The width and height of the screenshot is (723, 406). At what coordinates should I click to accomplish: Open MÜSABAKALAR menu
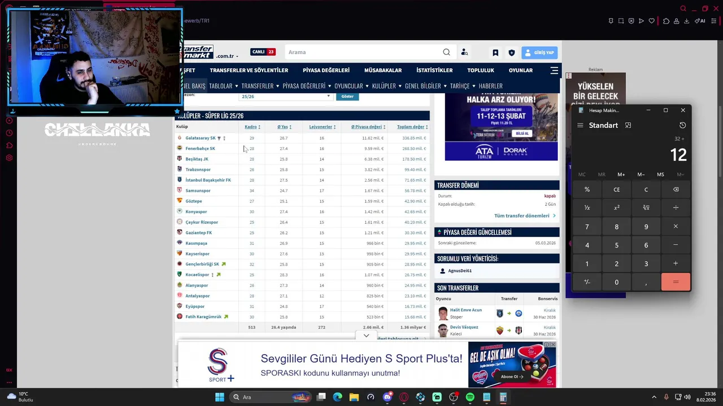pos(383,70)
